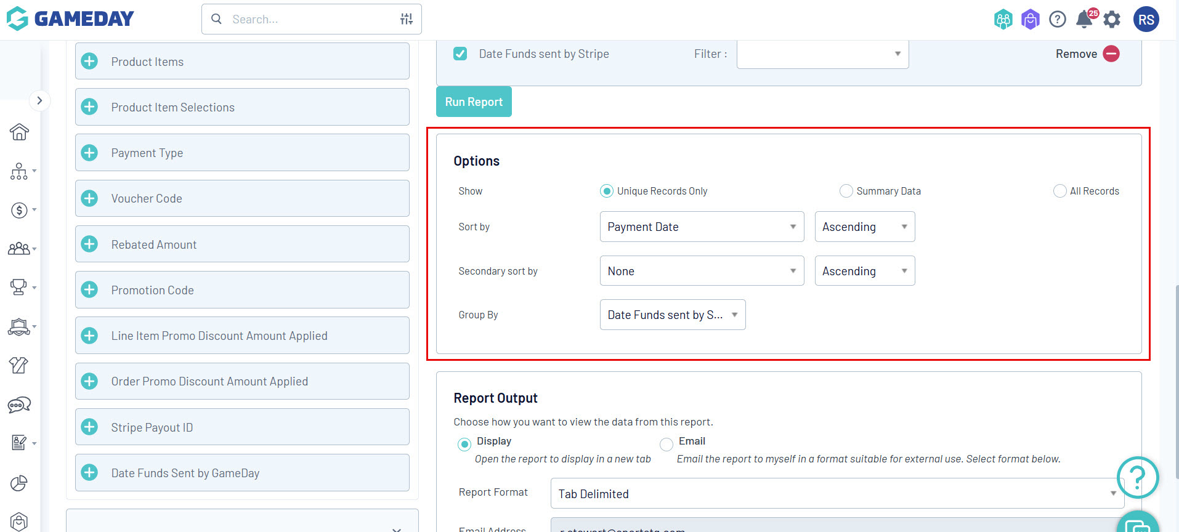Uncheck Date Funds sent by Stripe checkbox

point(460,54)
